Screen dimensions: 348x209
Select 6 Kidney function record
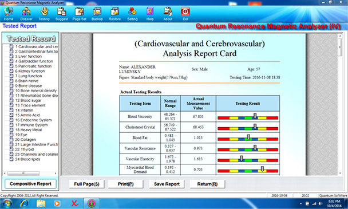[x=27, y=71]
